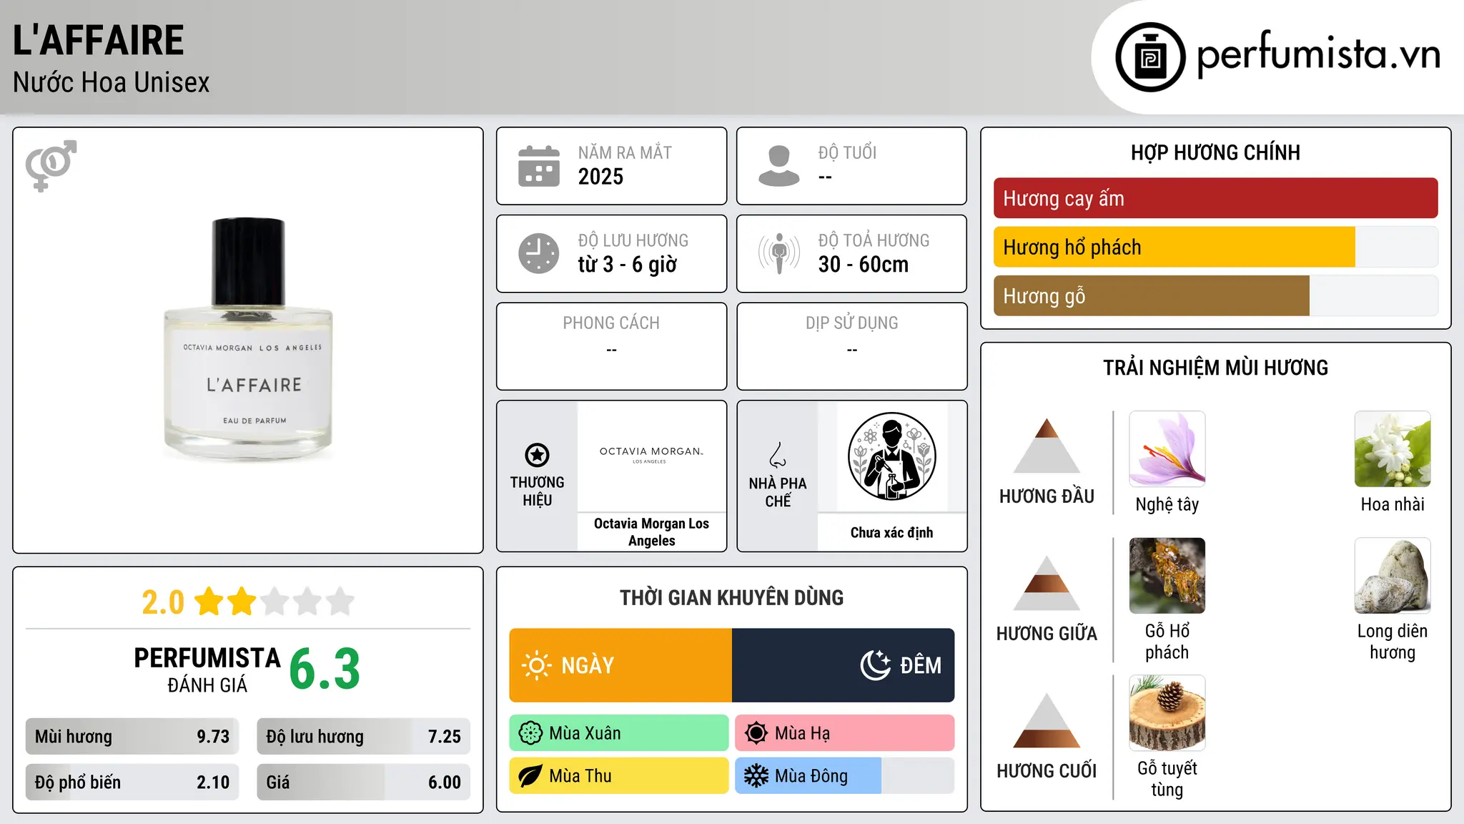Open the Octavia Morgan Los Angeles brand name
The height and width of the screenshot is (824, 1464).
pyautogui.click(x=651, y=532)
